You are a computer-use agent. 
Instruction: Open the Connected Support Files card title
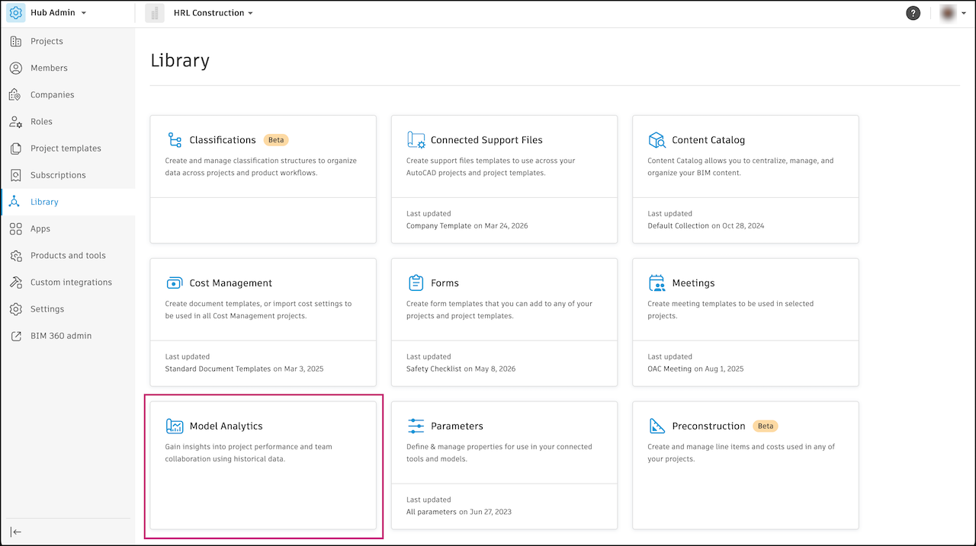pyautogui.click(x=486, y=140)
